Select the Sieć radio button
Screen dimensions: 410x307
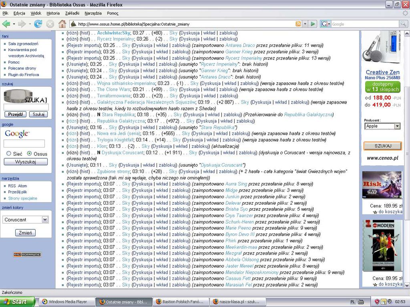point(9,153)
